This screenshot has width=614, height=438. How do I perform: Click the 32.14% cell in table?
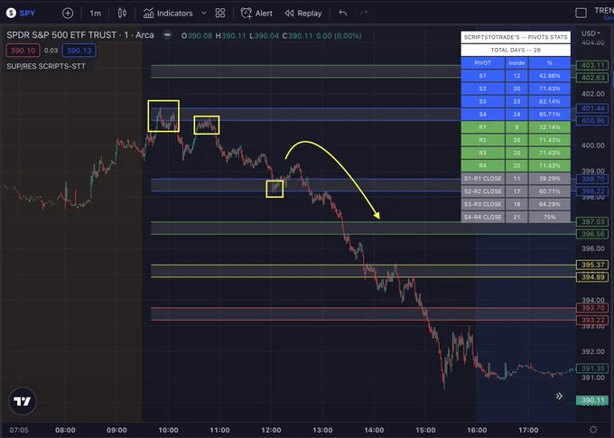coord(549,127)
